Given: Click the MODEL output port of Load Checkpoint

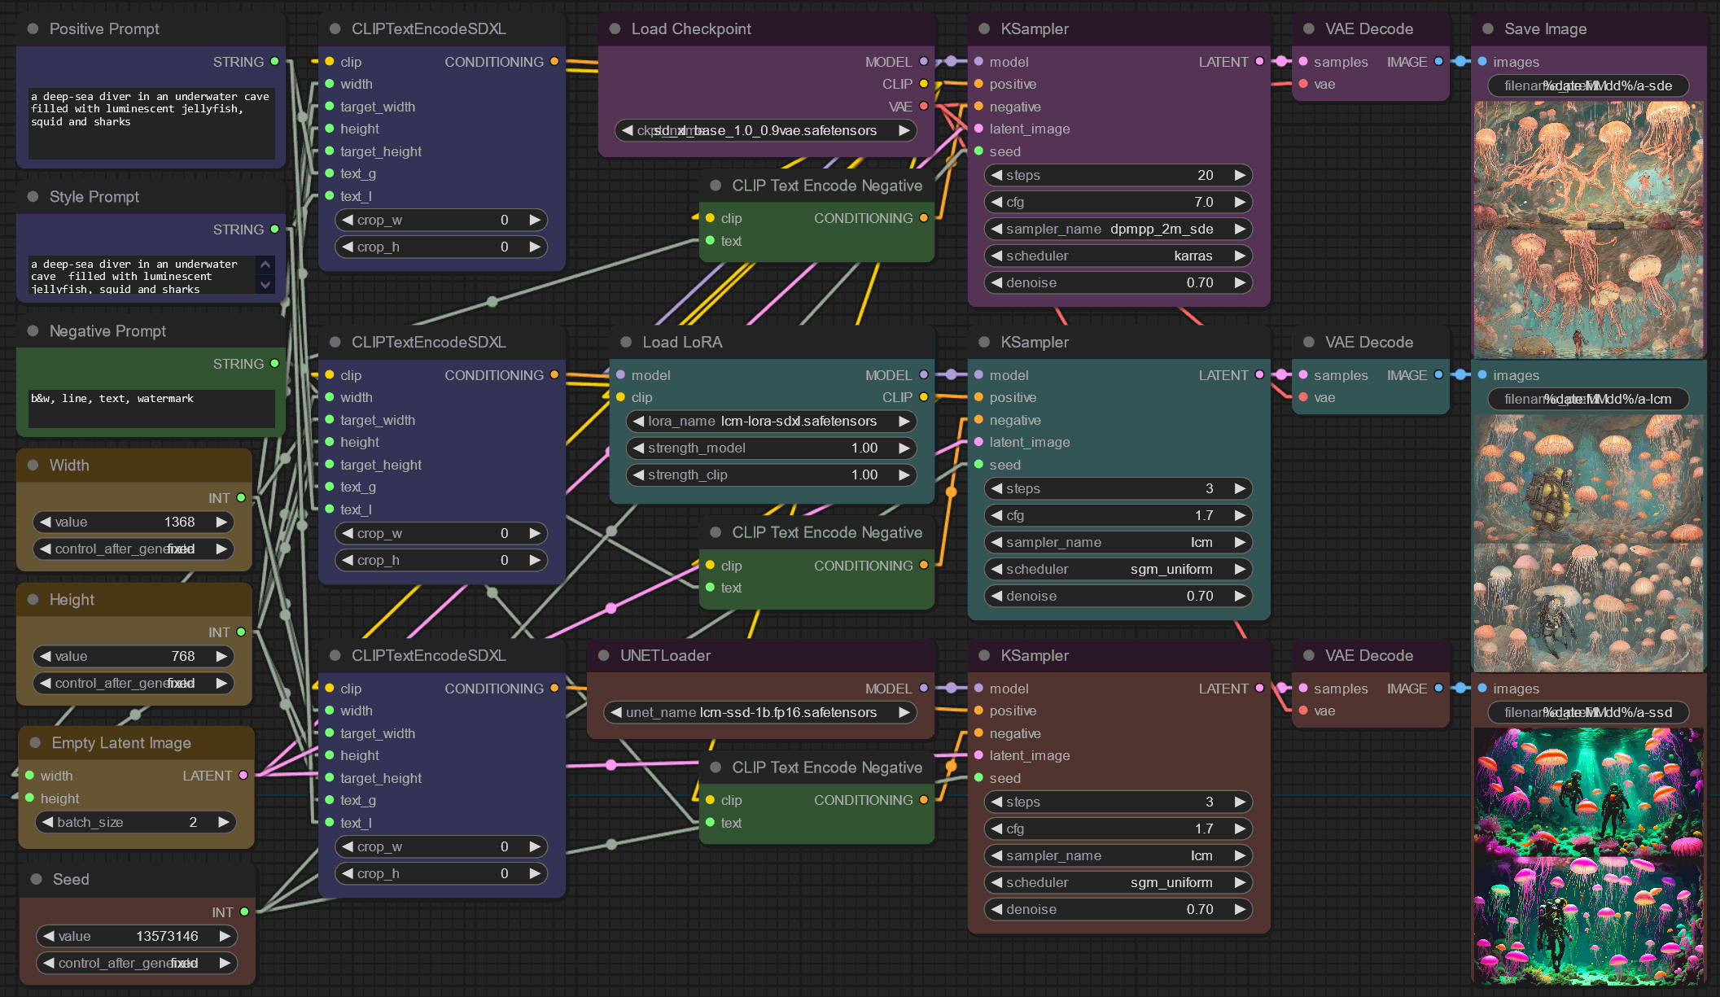Looking at the screenshot, I should 924,62.
